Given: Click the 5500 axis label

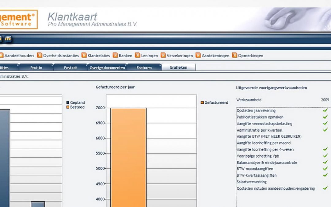Looking at the screenshot, I should coord(100,153).
